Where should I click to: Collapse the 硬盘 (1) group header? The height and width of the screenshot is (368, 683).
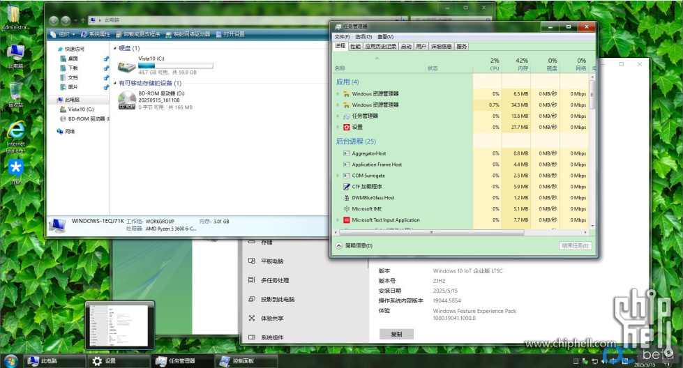click(x=115, y=48)
